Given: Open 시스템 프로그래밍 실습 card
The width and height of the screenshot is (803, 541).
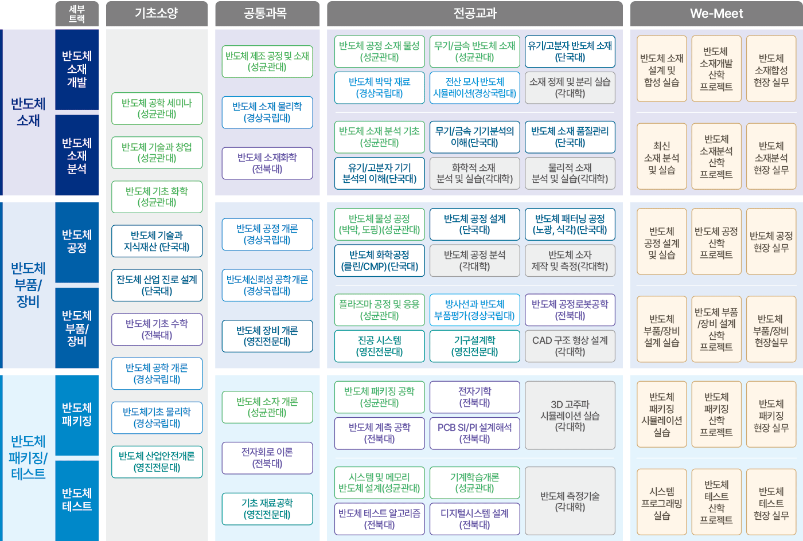Looking at the screenshot, I should click(662, 502).
